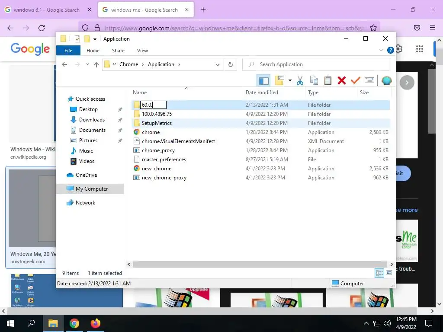Select the 100.0.4896.75 folder
This screenshot has height=332, width=443.
click(x=261, y=114)
